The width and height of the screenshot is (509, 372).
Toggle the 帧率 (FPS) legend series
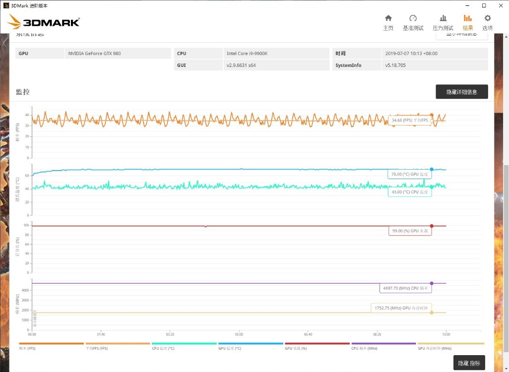[x=51, y=346]
